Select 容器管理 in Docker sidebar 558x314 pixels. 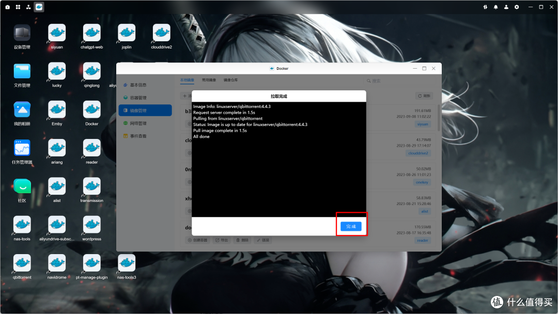145,98
